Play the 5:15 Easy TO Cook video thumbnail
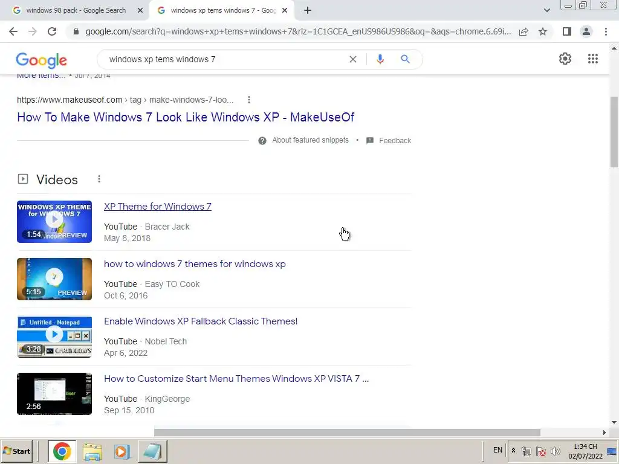The height and width of the screenshot is (464, 619). (54, 279)
